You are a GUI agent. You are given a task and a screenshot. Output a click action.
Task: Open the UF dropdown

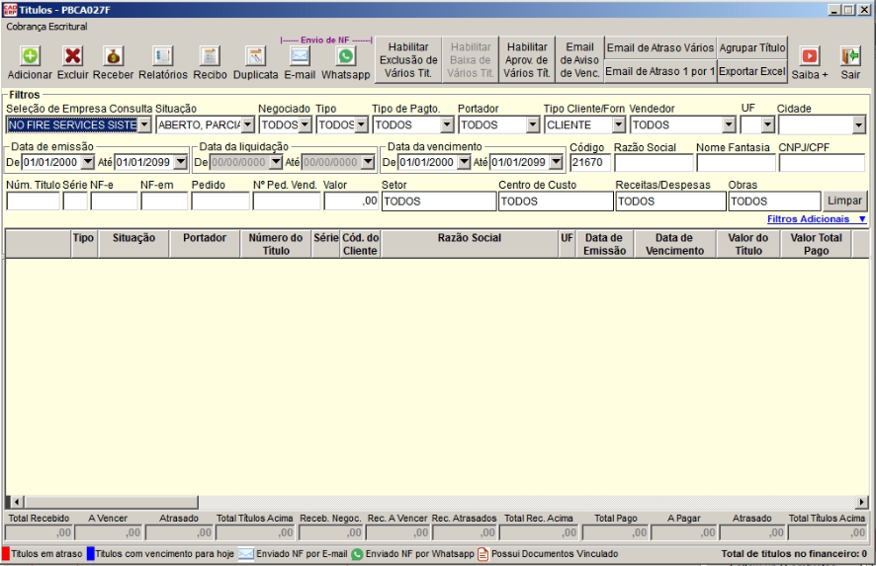(768, 125)
